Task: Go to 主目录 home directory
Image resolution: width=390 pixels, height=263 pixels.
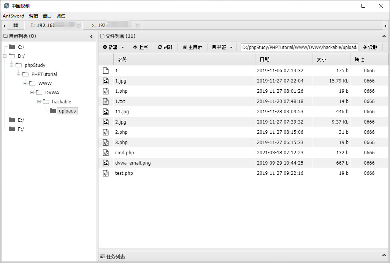Action: [x=192, y=47]
